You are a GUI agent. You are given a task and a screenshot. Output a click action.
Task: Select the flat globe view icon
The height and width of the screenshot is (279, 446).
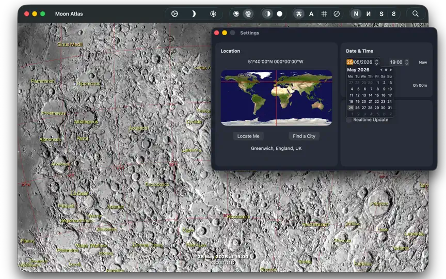(x=236, y=13)
